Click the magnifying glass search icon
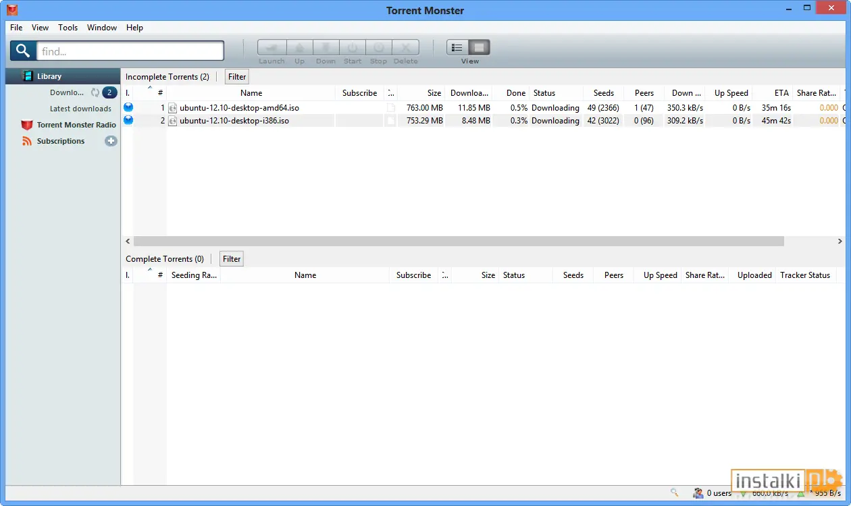Viewport: 851px width, 506px height. pos(23,51)
